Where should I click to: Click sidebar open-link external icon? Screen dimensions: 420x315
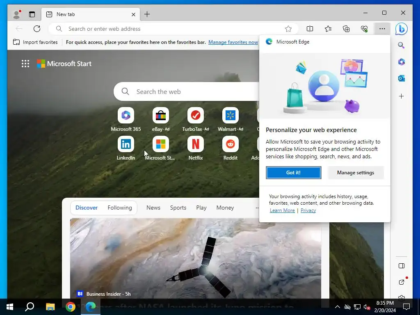(401, 282)
